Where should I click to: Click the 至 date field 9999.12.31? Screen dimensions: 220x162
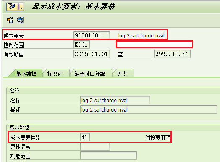172,54
